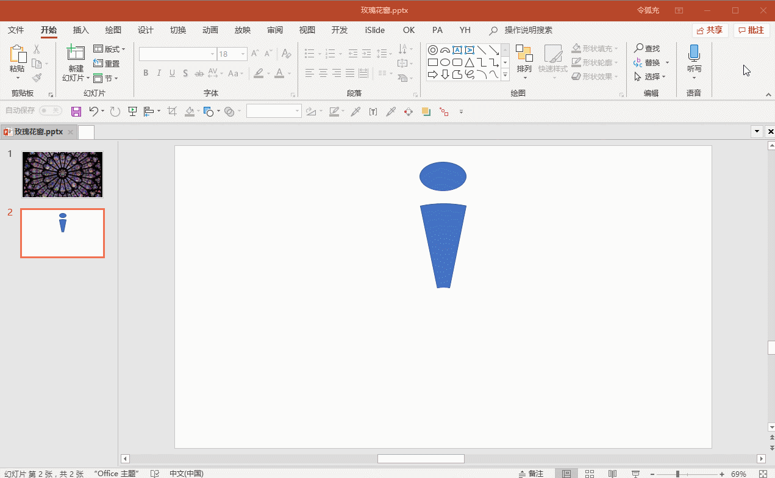Click Find (查找) in editing group
The width and height of the screenshot is (775, 478).
[648, 48]
